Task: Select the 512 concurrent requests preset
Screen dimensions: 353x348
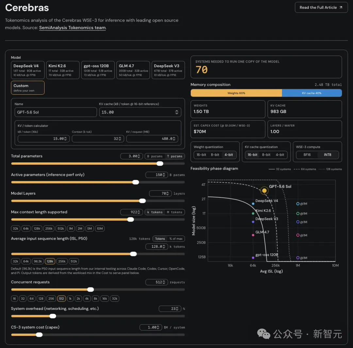Action: pos(61,299)
